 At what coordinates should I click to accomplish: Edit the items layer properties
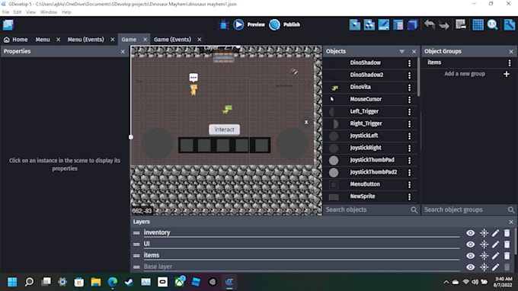495,256
